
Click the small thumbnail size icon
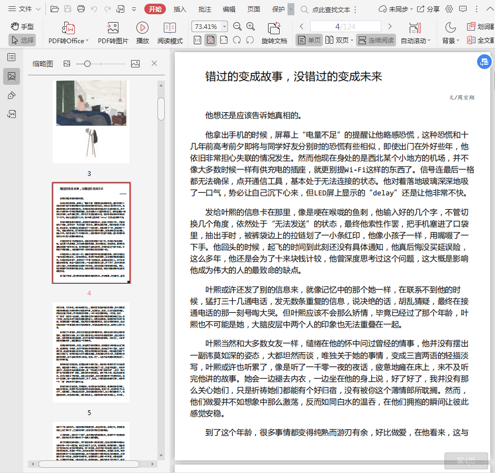click(x=67, y=63)
